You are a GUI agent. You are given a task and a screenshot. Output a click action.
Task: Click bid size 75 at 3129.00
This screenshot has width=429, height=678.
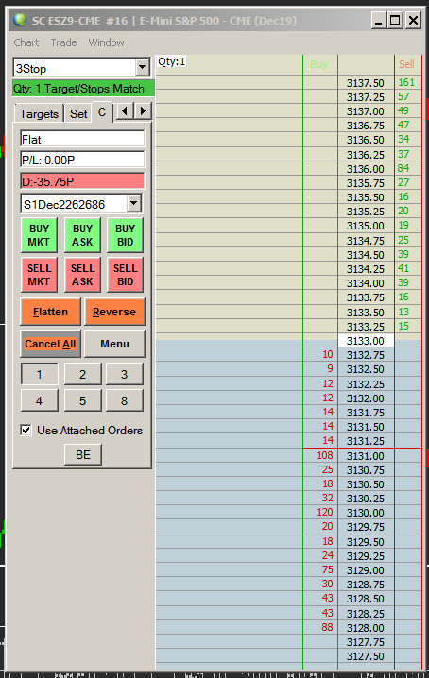click(x=327, y=569)
